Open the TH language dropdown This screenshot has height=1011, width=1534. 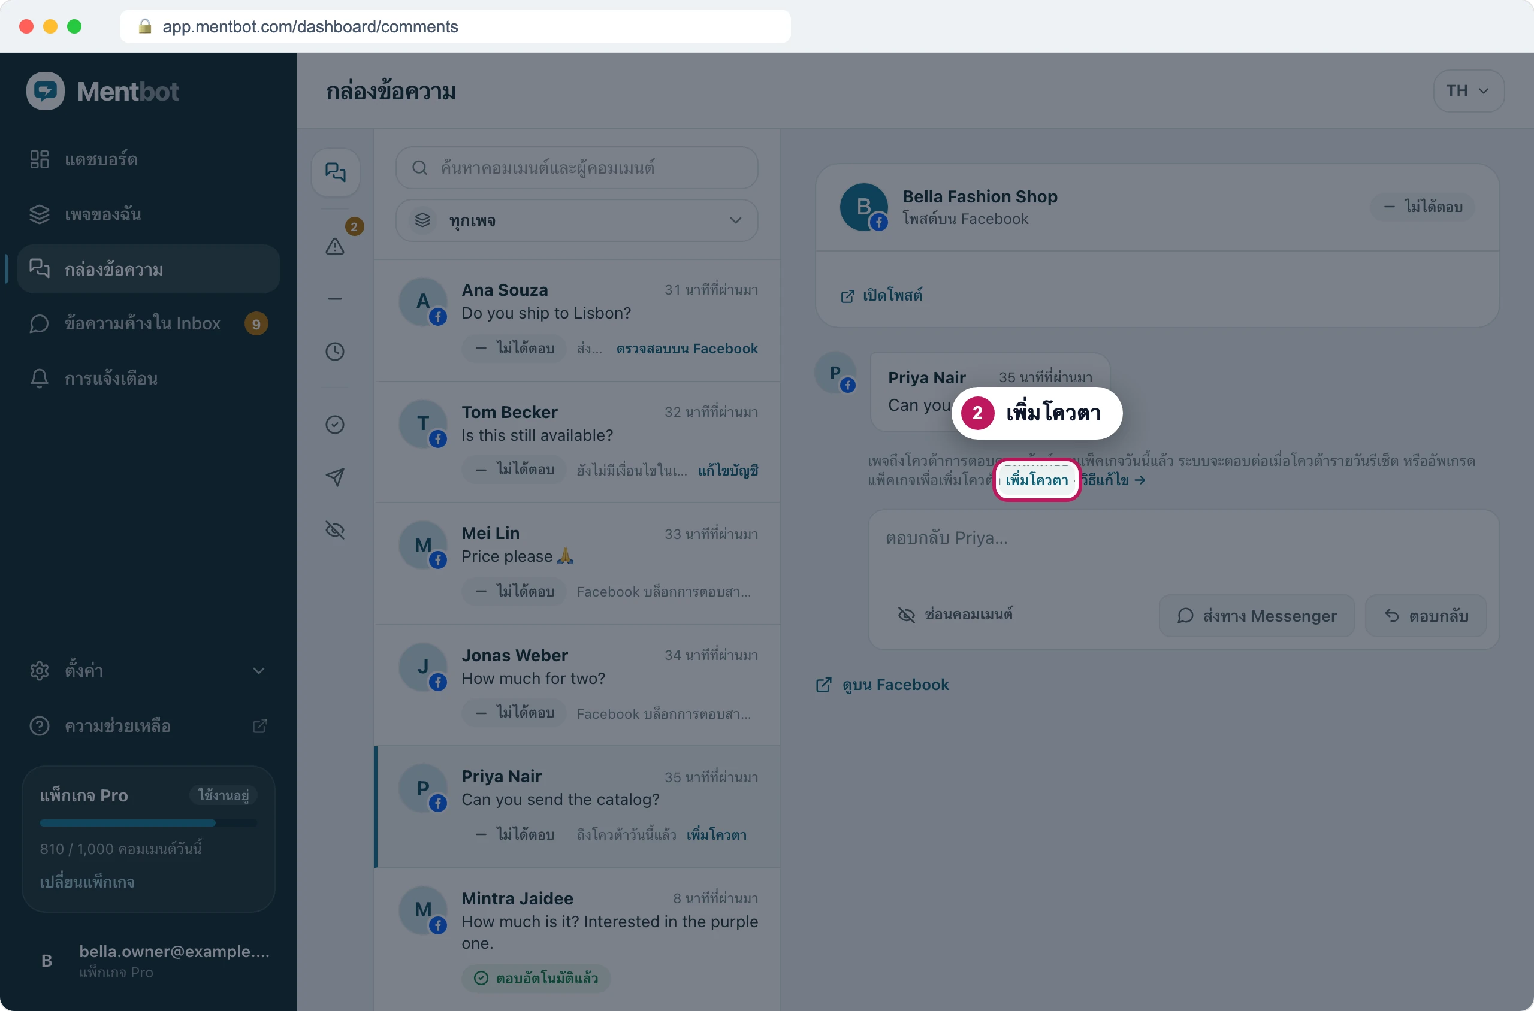[x=1468, y=91]
